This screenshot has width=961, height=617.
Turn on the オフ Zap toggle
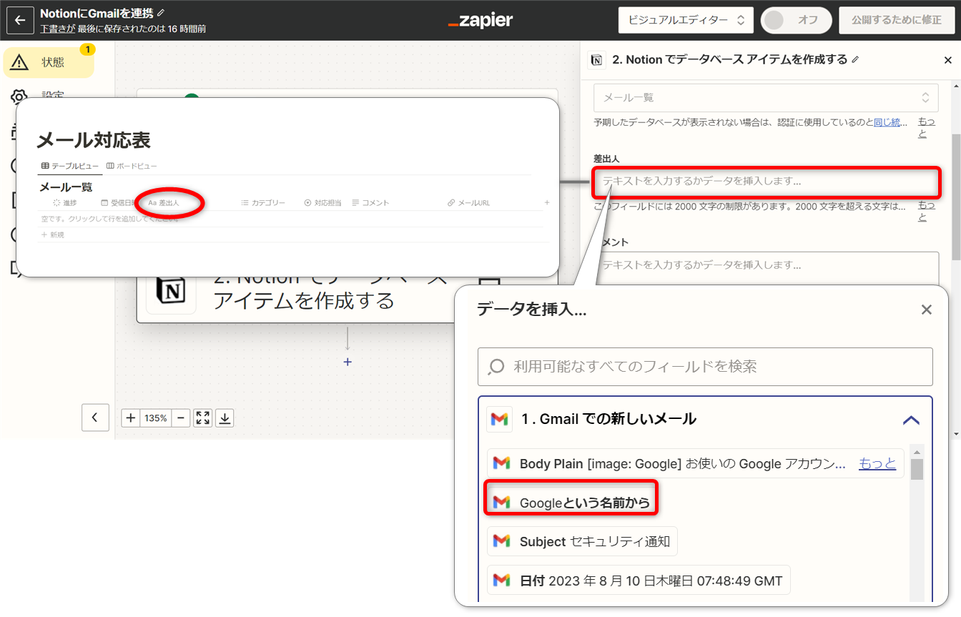tap(796, 20)
